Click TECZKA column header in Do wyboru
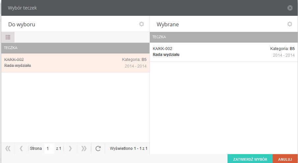This screenshot has height=163, width=298. (x=75, y=48)
